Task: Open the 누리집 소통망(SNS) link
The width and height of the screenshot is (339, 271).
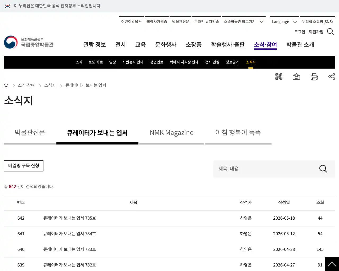Action: tap(317, 22)
